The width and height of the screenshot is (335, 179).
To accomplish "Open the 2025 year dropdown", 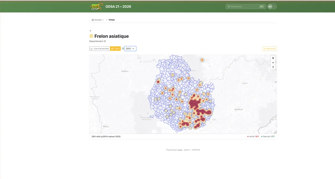I will coord(130,48).
